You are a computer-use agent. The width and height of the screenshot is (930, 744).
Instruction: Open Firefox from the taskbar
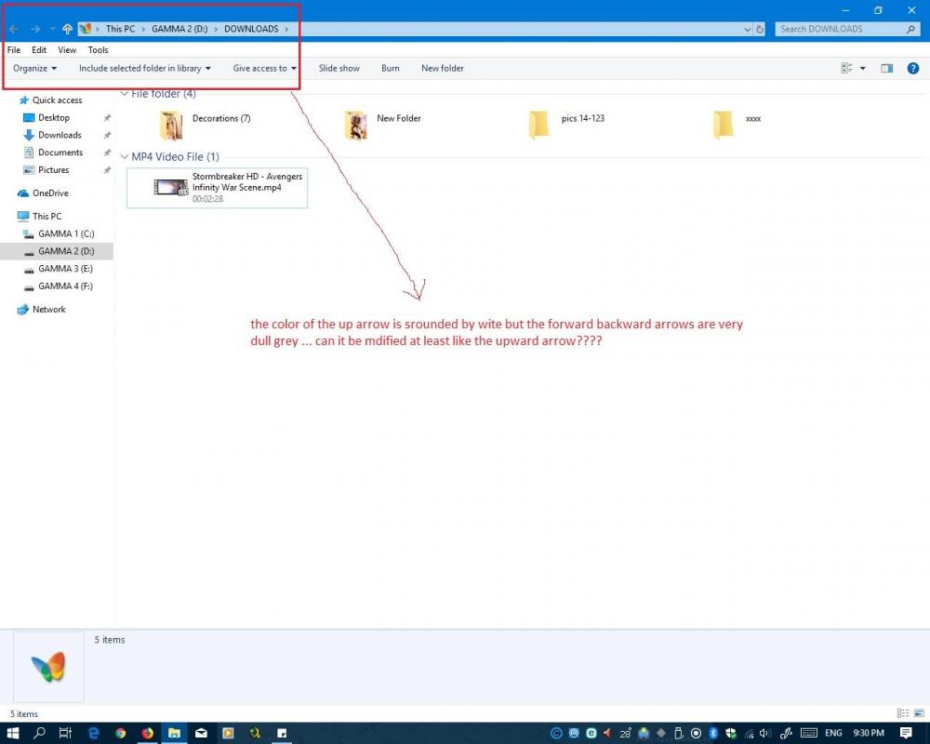coord(147,733)
